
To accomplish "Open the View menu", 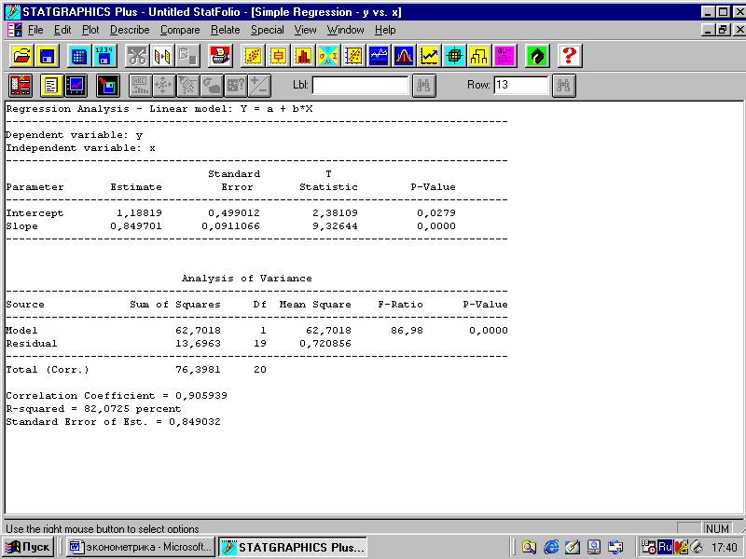I will click(x=305, y=30).
